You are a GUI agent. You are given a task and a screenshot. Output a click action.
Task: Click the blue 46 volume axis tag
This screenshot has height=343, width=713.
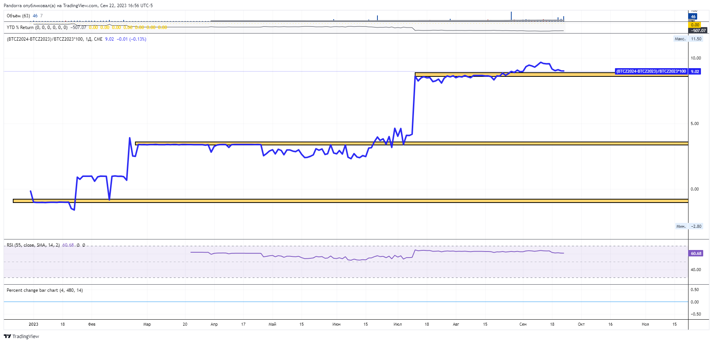(693, 17)
